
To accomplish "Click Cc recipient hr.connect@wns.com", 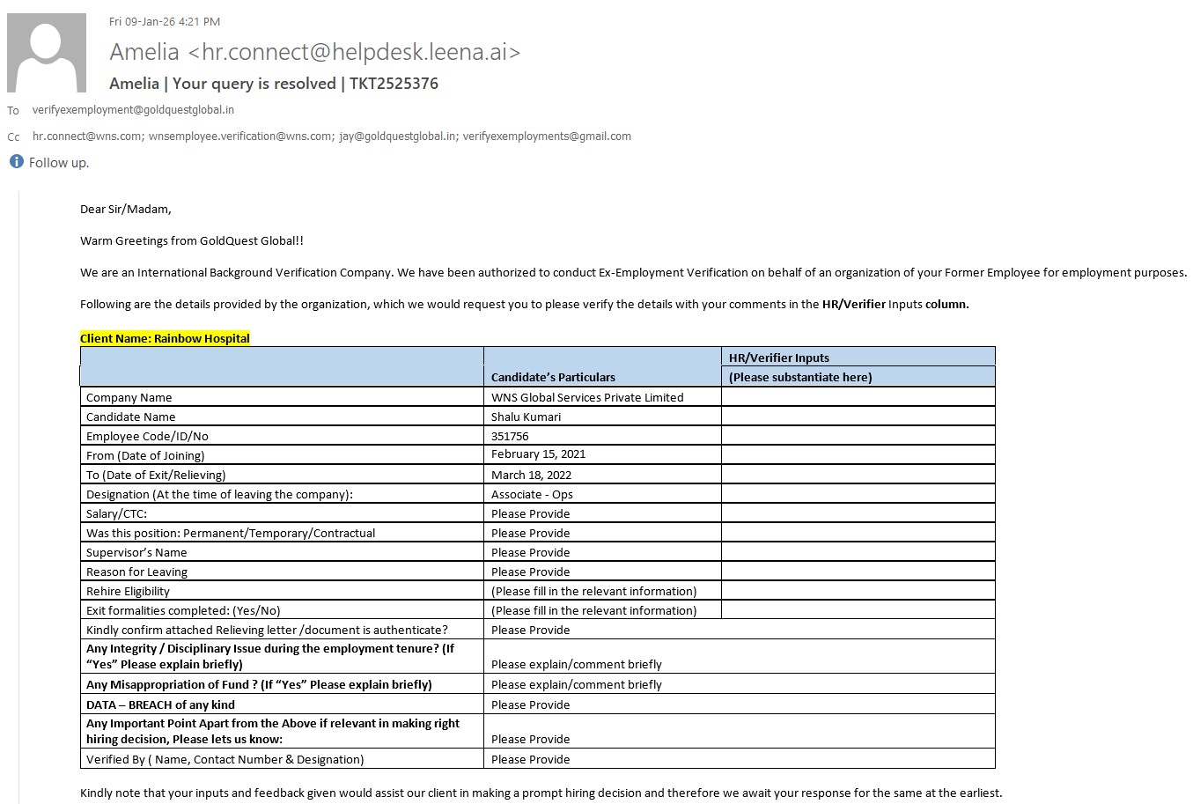I will coord(87,136).
